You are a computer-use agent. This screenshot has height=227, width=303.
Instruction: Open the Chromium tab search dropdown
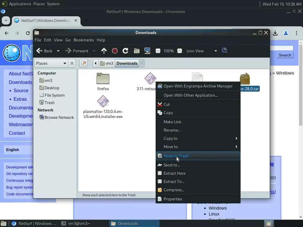click(x=6, y=20)
